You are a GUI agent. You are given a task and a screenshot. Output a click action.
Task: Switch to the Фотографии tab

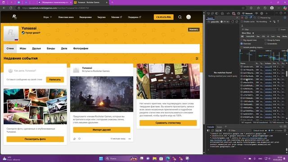[81, 49]
